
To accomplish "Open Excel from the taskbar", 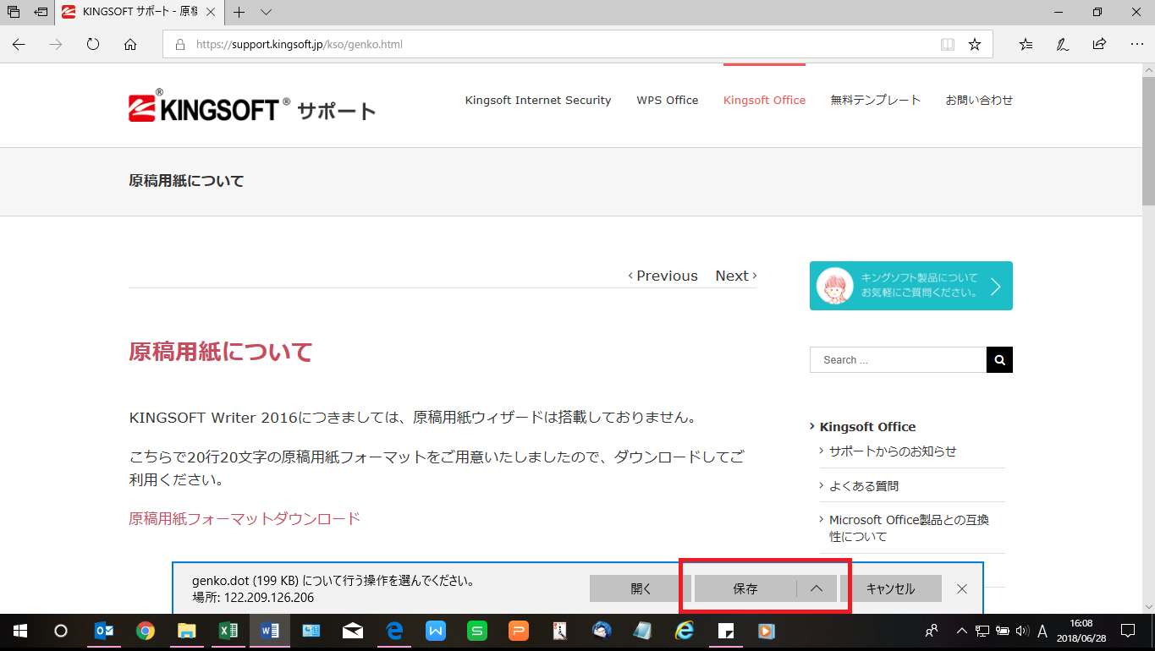I will [x=228, y=631].
